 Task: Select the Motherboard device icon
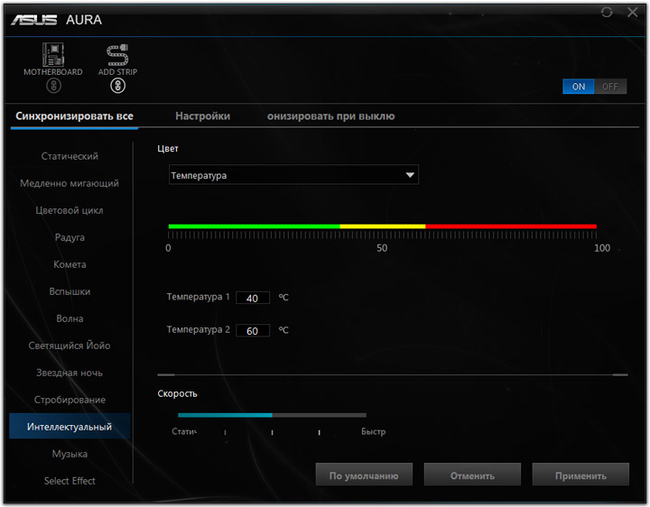(53, 55)
